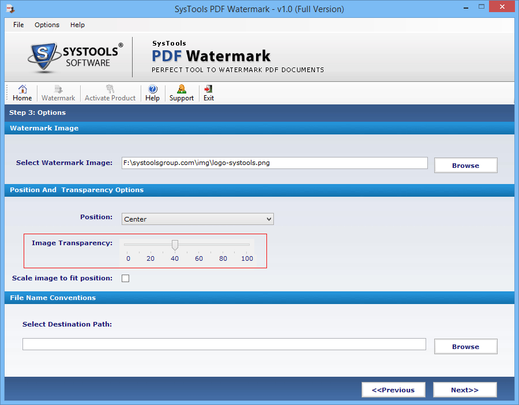Click the empty destination path field
The image size is (519, 405).
[224, 344]
